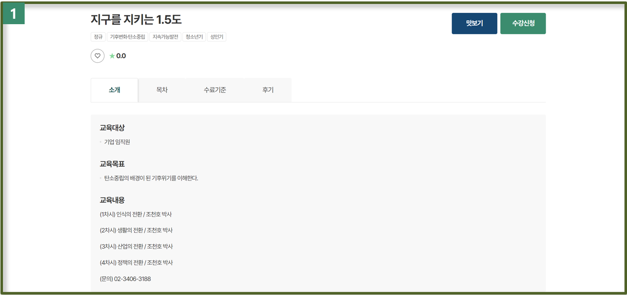Click the (3차시) 산업의 전환 line

pyautogui.click(x=136, y=246)
